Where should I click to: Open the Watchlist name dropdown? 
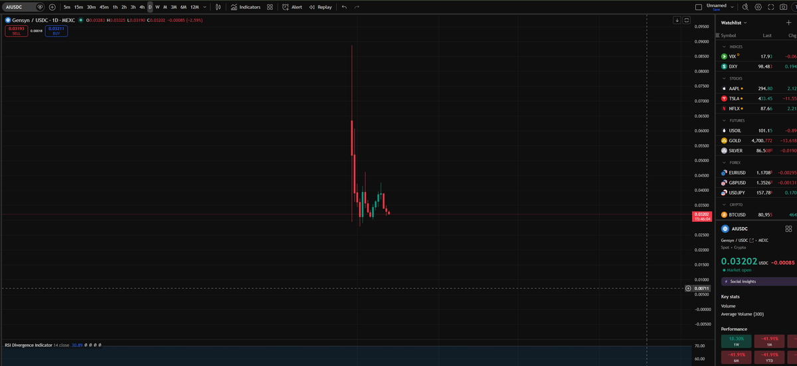pyautogui.click(x=735, y=23)
